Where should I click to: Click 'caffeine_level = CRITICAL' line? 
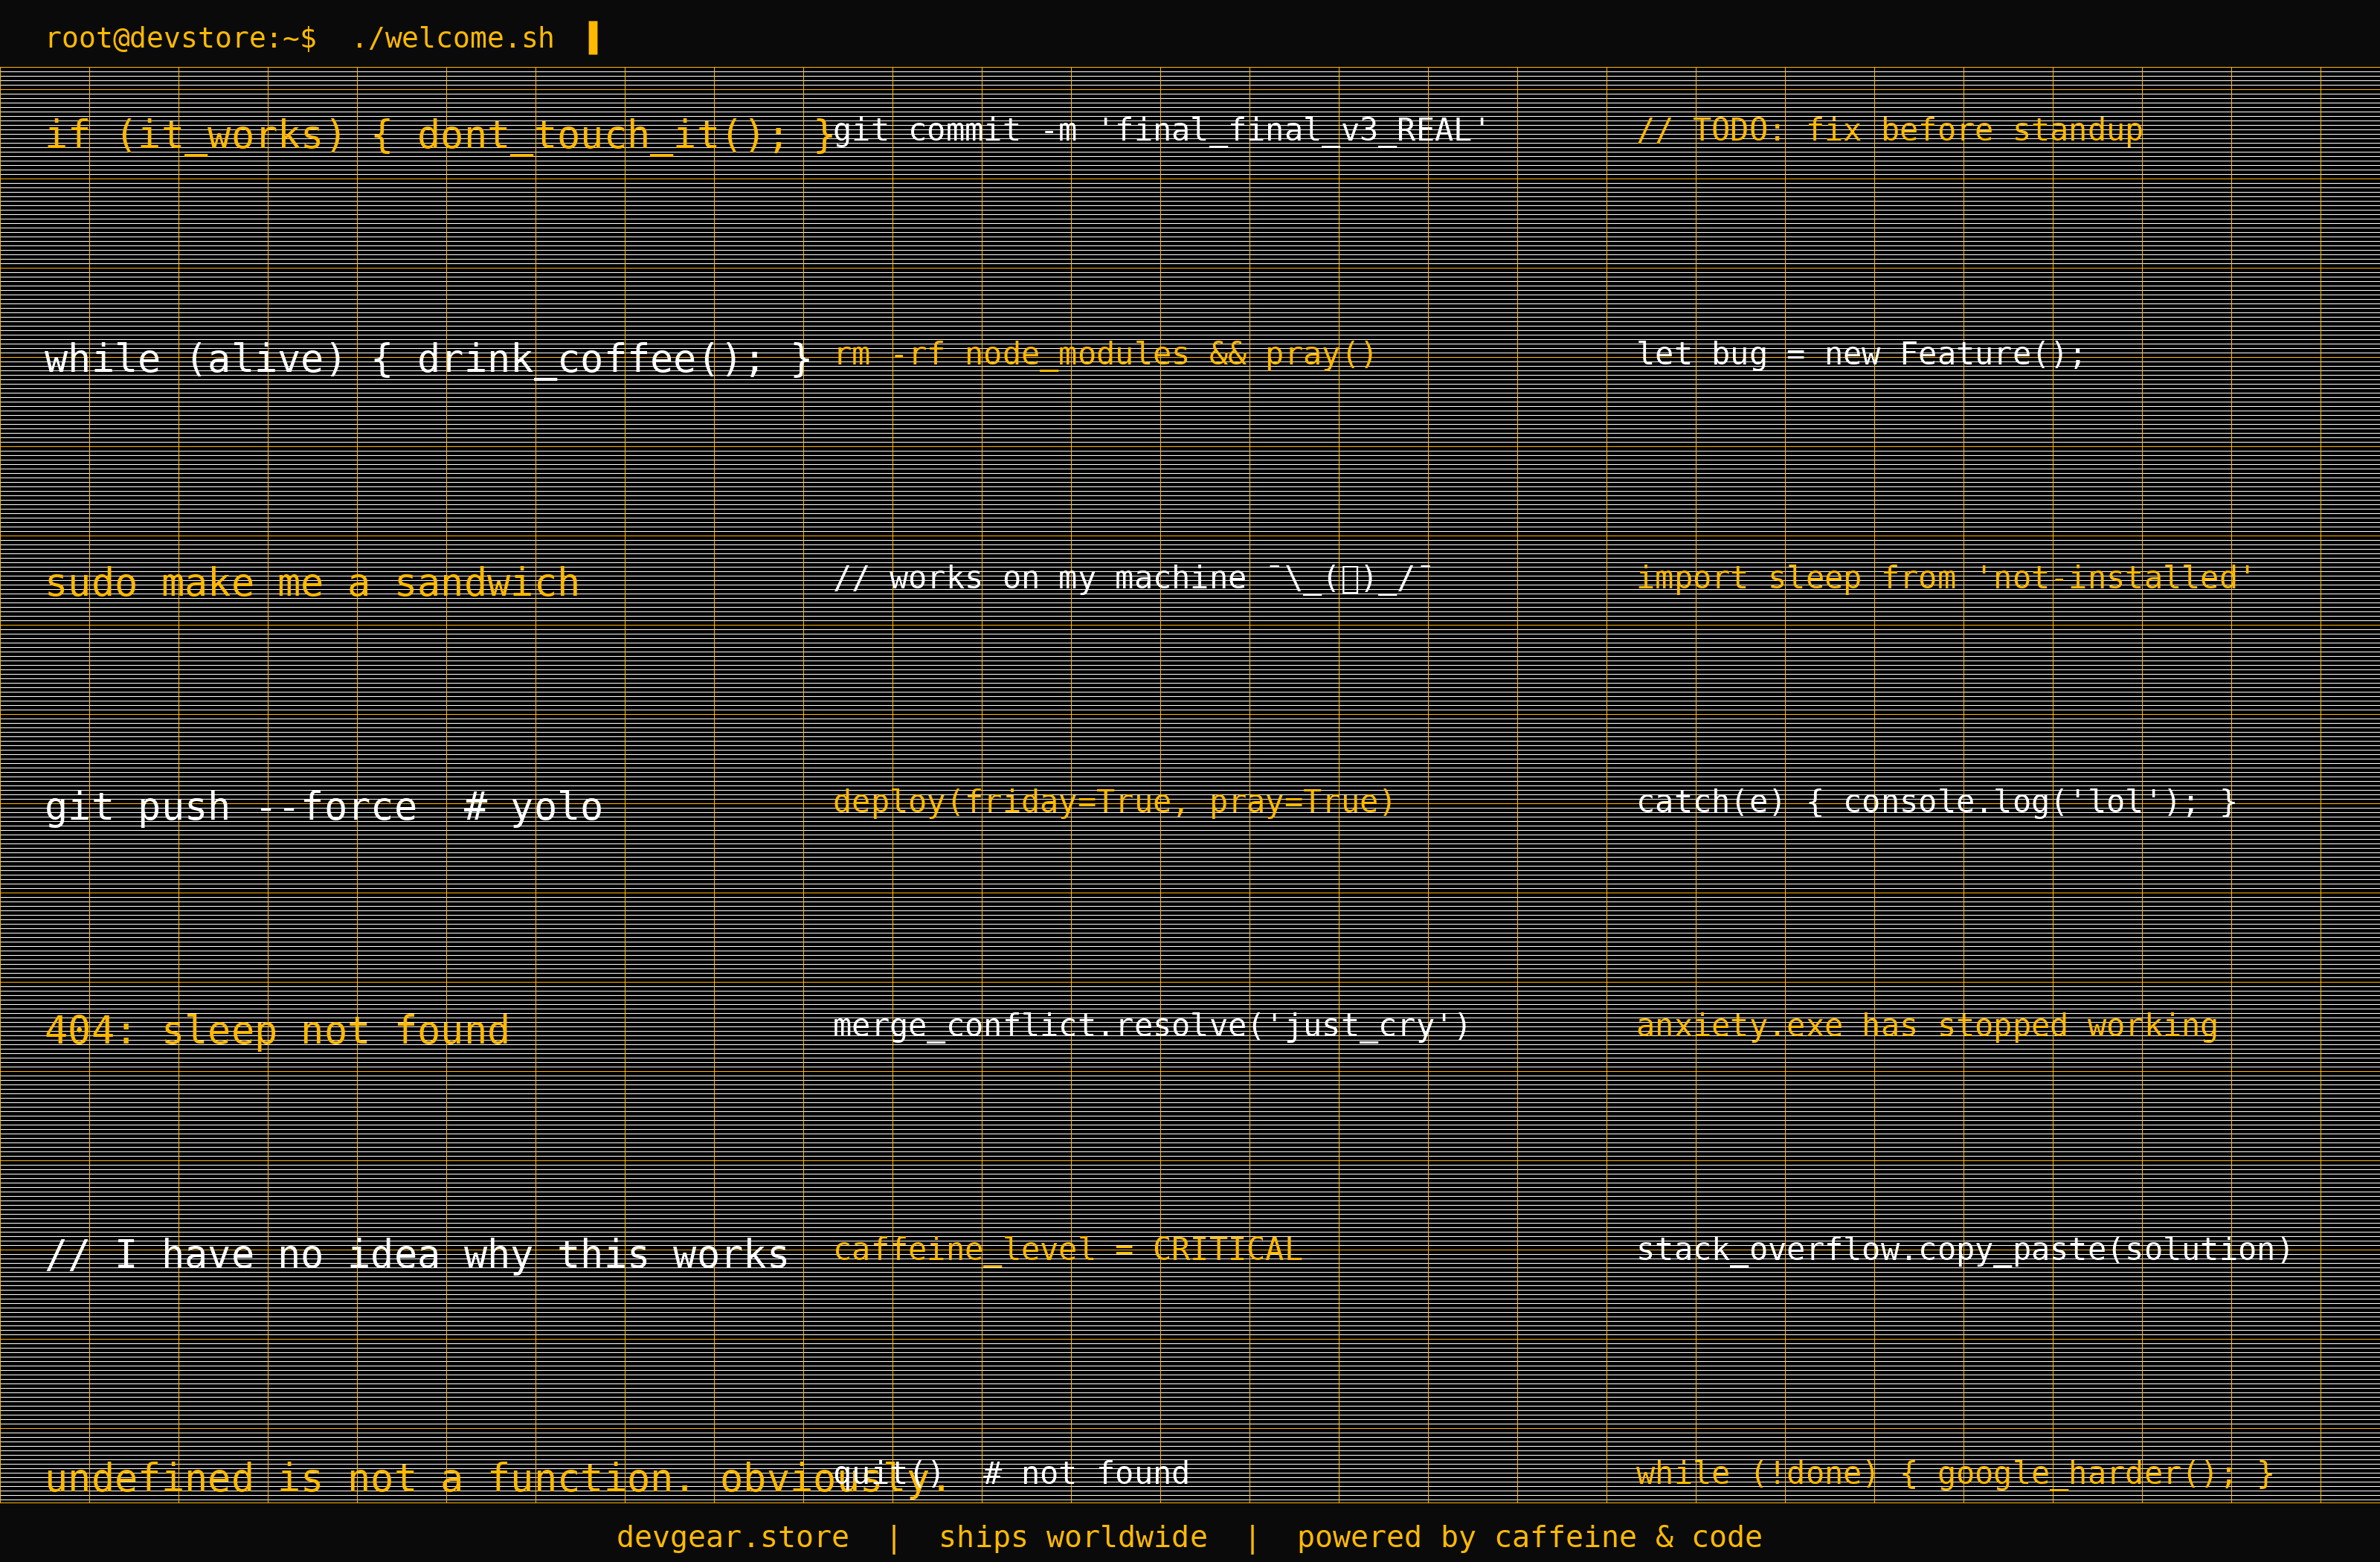(x=1066, y=1249)
